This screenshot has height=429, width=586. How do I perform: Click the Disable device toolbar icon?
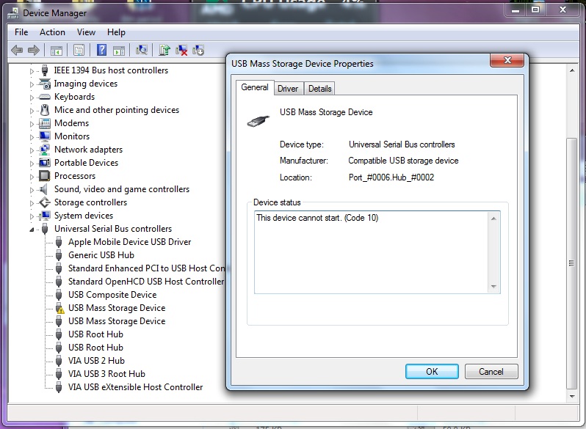tap(198, 50)
